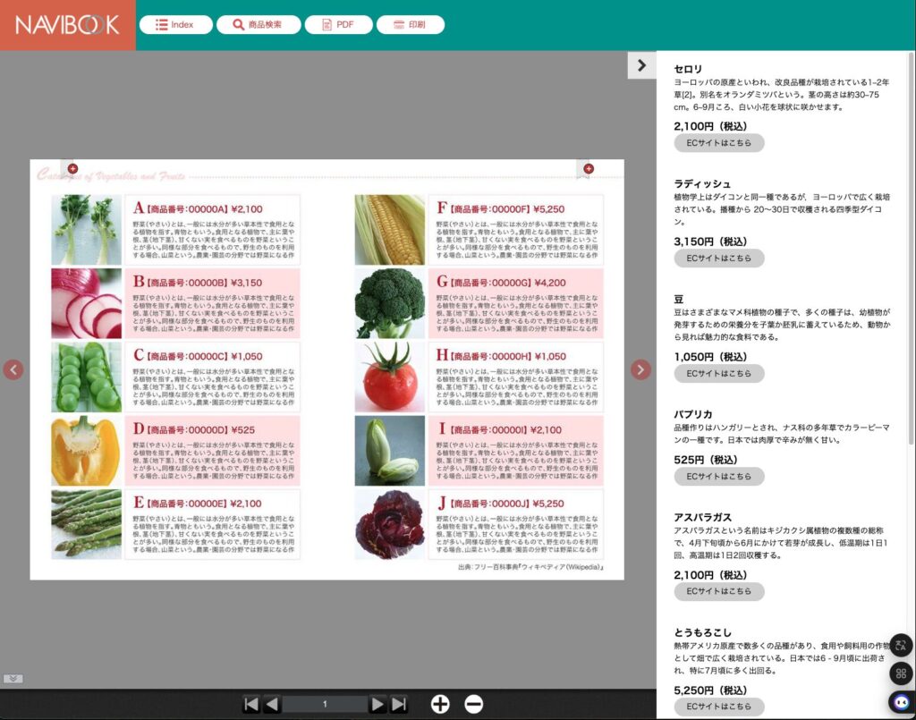The image size is (916, 720).
Task: Click the left page-turn arrow circle
Action: click(13, 369)
